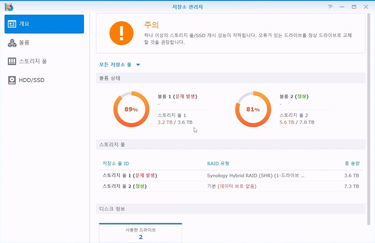Viewport: 375px width, 243px height.
Task: Click the 스토리지 풀 icon in sidebar
Action: pos(12,61)
